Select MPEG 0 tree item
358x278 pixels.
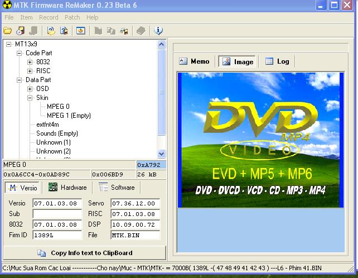point(58,107)
